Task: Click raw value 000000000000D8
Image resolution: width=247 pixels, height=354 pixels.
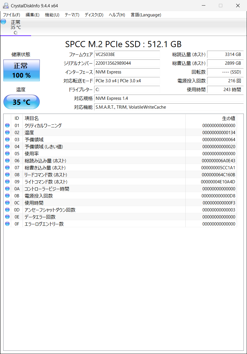Action: (x=219, y=196)
